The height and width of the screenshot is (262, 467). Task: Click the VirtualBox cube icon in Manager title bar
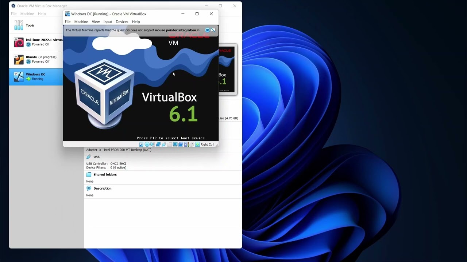[x=13, y=6]
